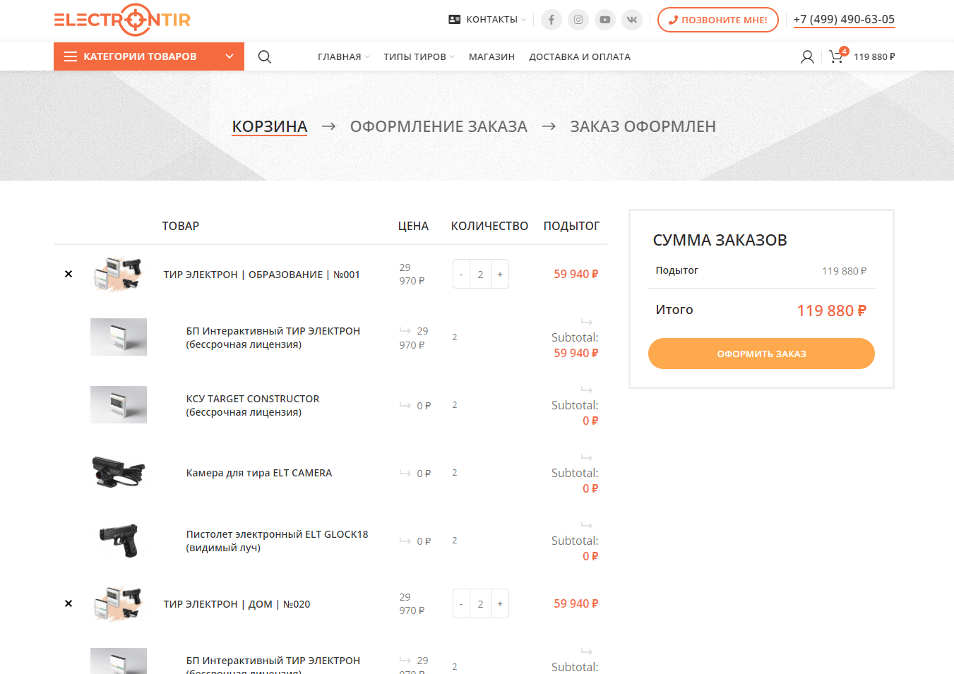Open КОНТАКТЫ dropdown menu
This screenshot has width=954, height=674.
tap(487, 20)
